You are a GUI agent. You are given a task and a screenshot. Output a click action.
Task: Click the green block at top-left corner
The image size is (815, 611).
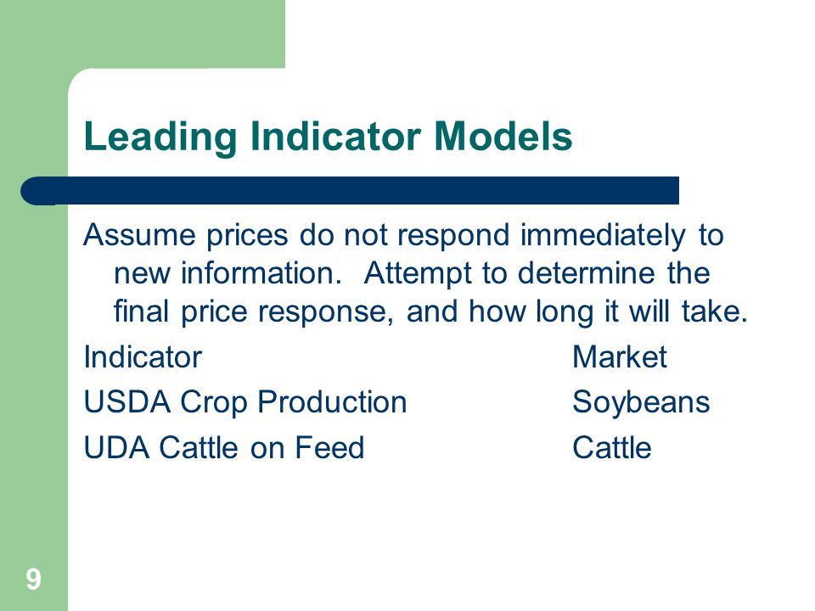[143, 34]
